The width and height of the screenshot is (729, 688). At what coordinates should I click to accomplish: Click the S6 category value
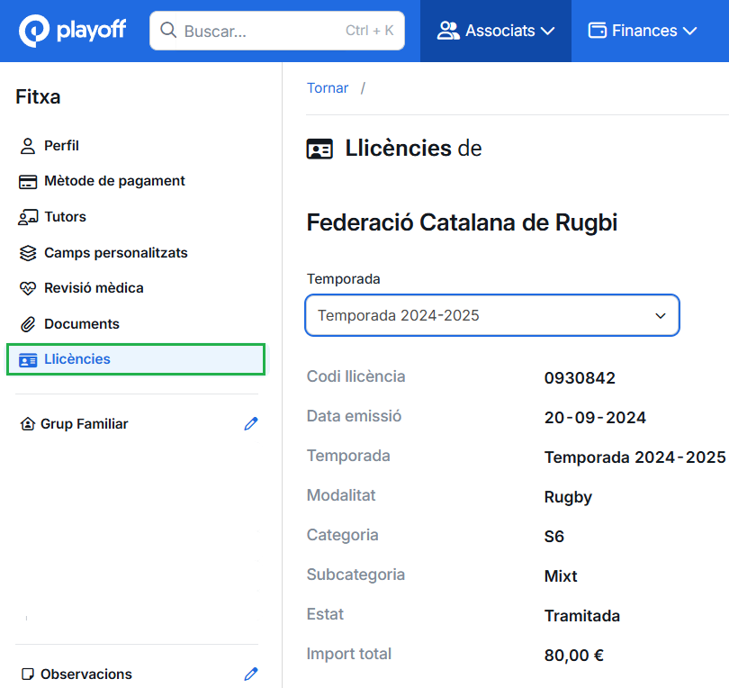[554, 537]
